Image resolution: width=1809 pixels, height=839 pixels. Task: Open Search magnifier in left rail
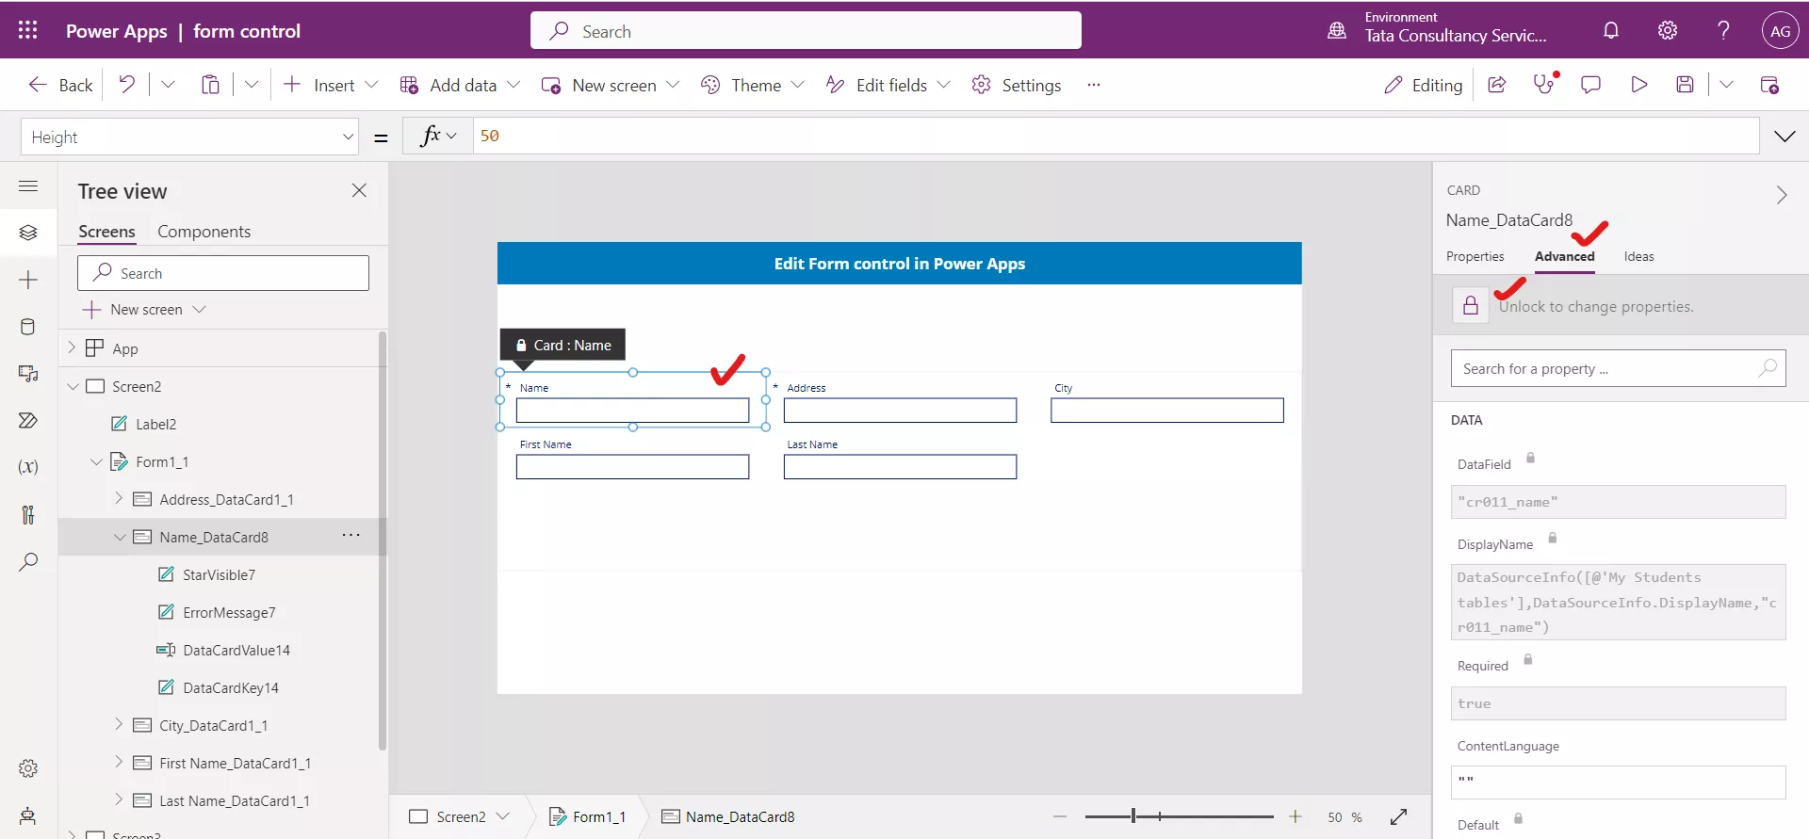coord(28,562)
